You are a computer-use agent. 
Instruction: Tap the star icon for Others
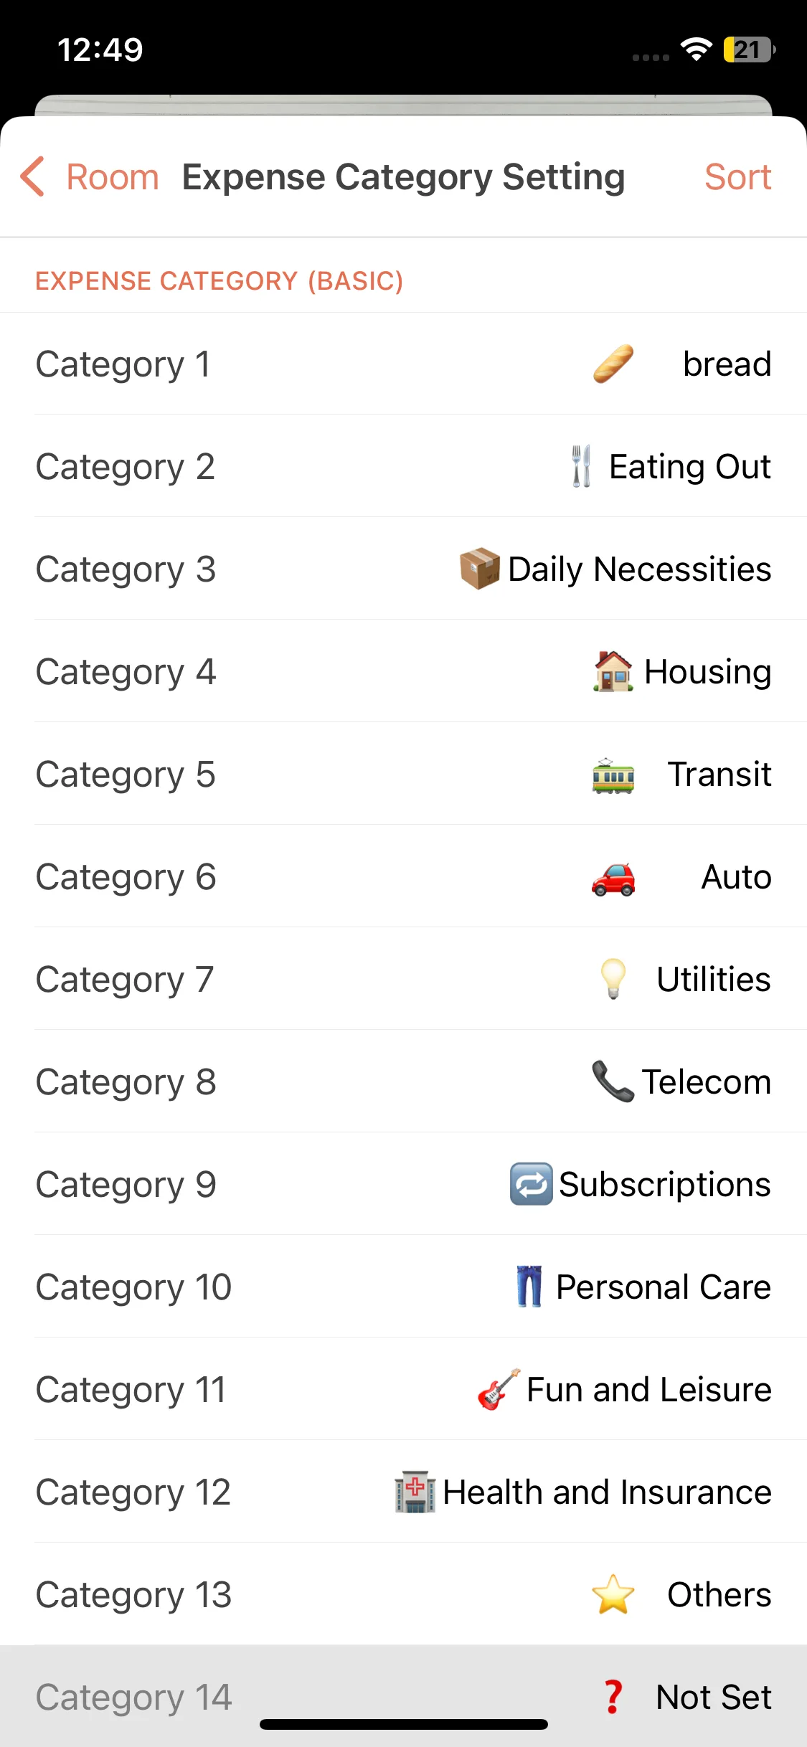click(x=613, y=1594)
